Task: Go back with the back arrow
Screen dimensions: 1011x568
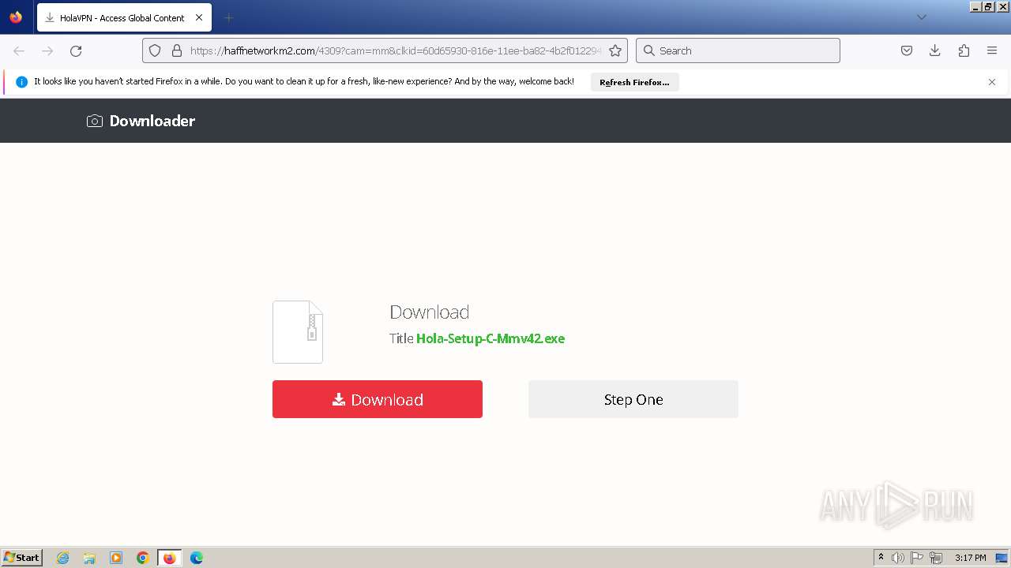Action: 19,50
